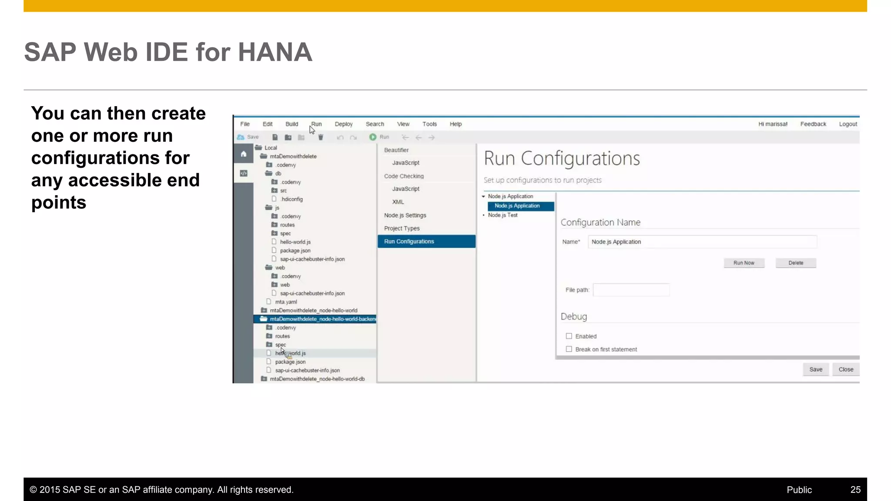
Task: Check Break on first statement
Action: tap(569, 349)
